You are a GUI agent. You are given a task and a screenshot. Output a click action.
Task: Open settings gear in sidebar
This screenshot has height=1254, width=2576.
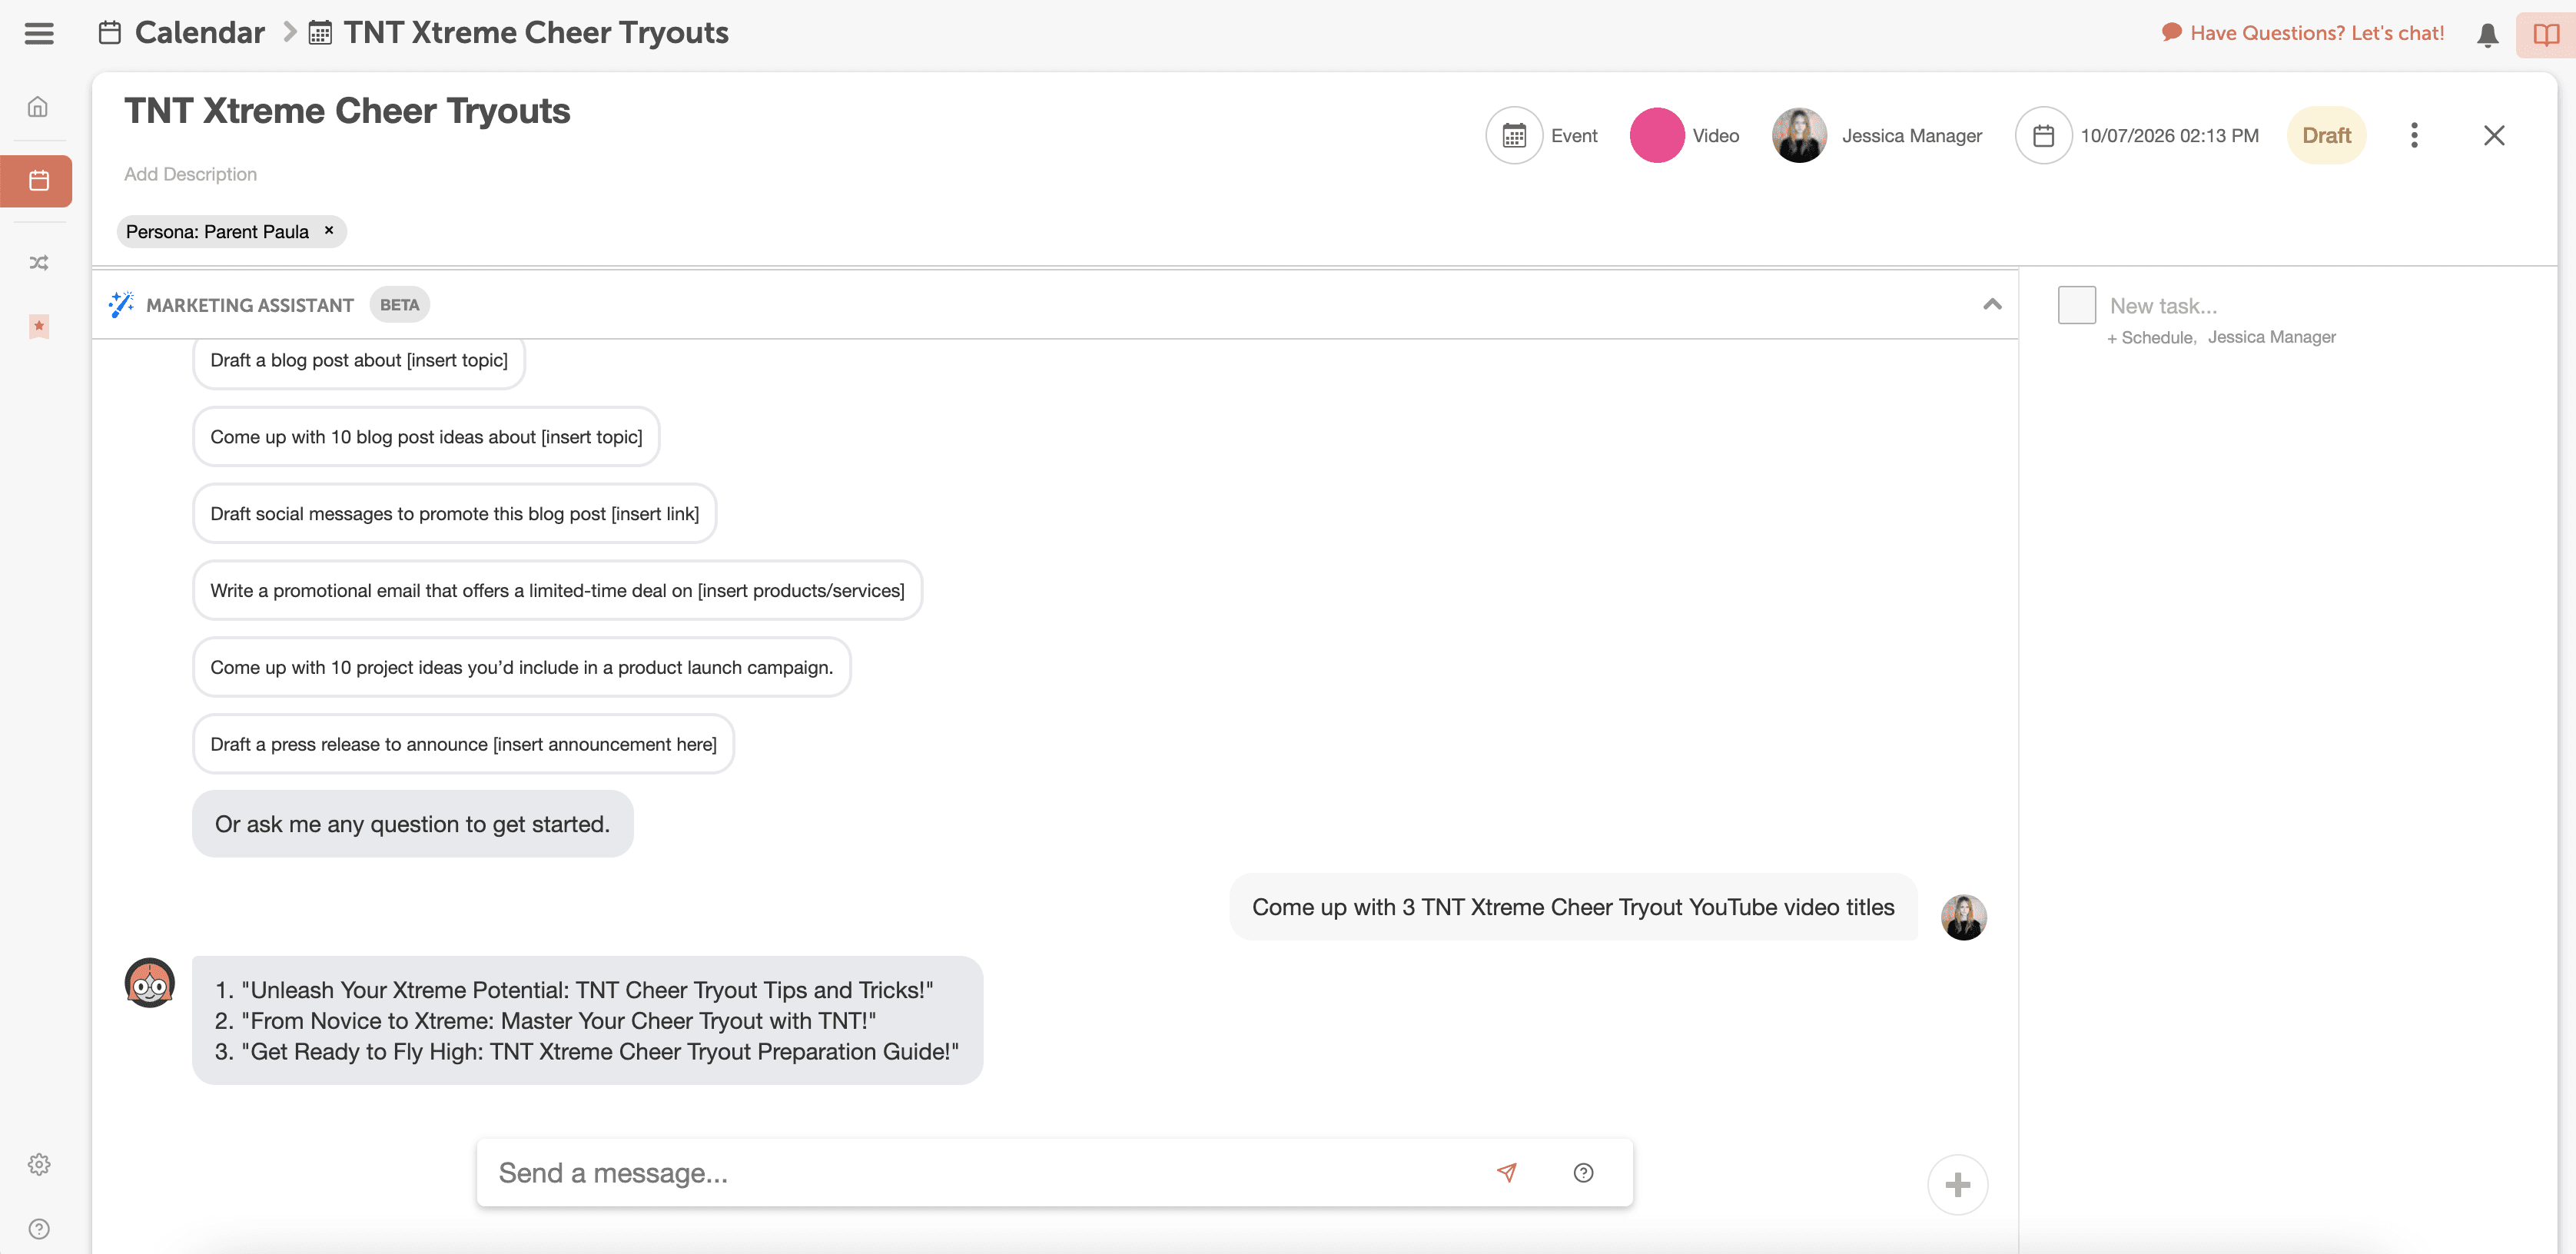(38, 1164)
